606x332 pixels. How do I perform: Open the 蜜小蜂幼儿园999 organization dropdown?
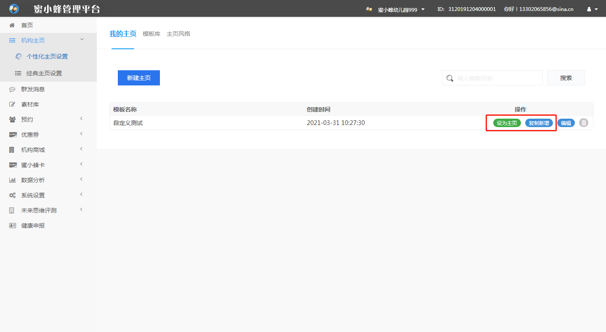(401, 9)
